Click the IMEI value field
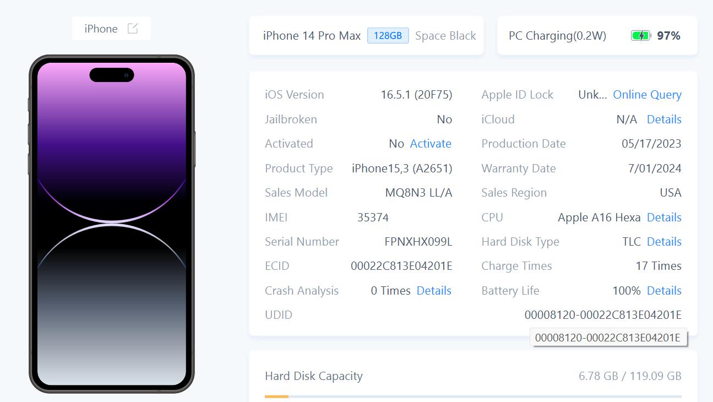Screen dimensions: 713x402 click(373, 218)
